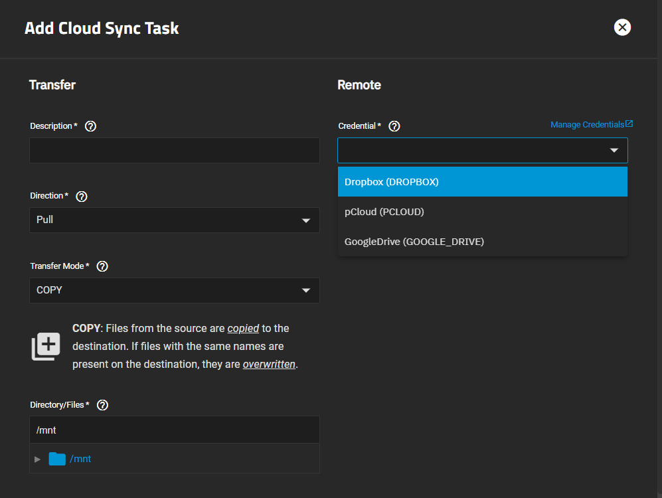This screenshot has width=662, height=498.
Task: Click the help icon next to Description
Action: [90, 126]
